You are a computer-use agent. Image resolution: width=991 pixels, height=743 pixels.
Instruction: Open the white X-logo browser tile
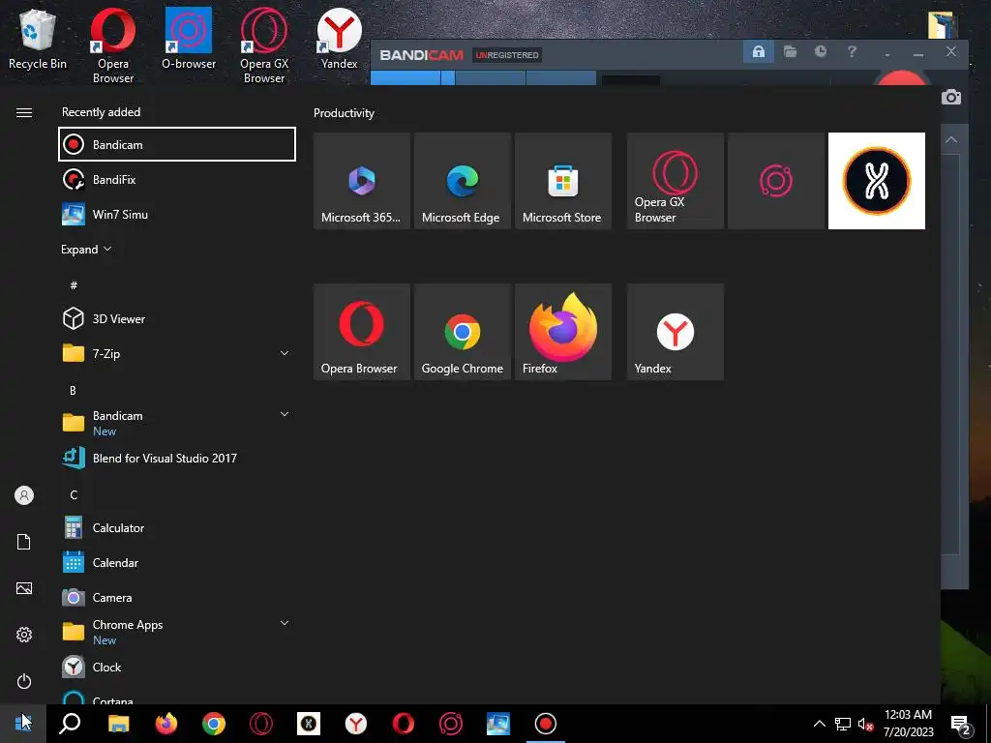pos(877,181)
